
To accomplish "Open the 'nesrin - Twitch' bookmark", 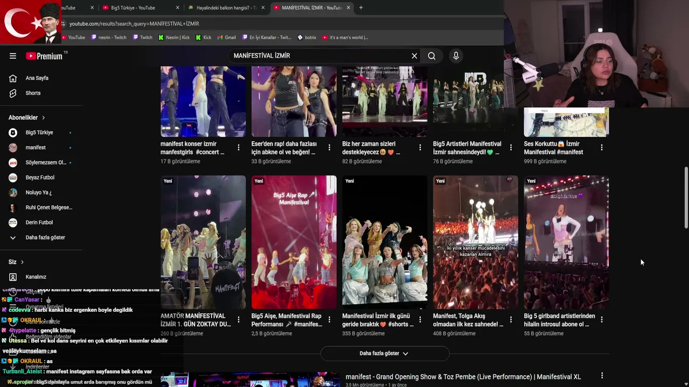I will [109, 38].
